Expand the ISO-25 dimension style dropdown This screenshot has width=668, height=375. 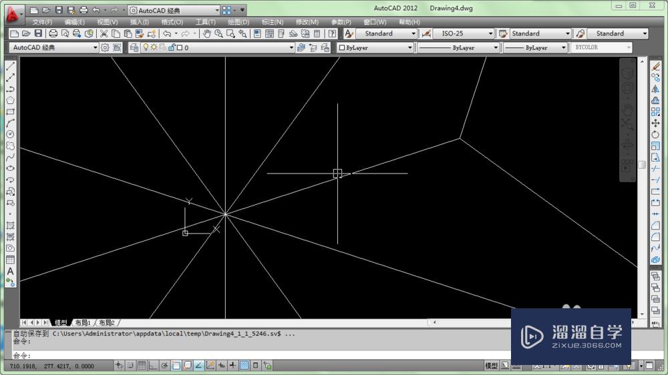pos(490,33)
